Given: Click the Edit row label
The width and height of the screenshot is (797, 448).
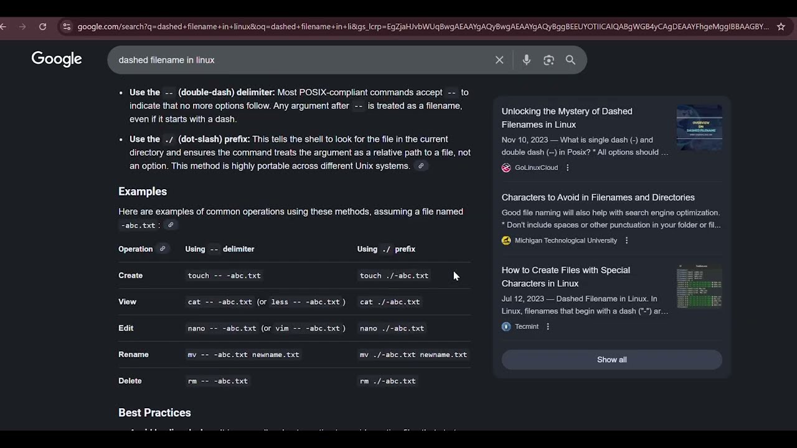Looking at the screenshot, I should coord(126,328).
